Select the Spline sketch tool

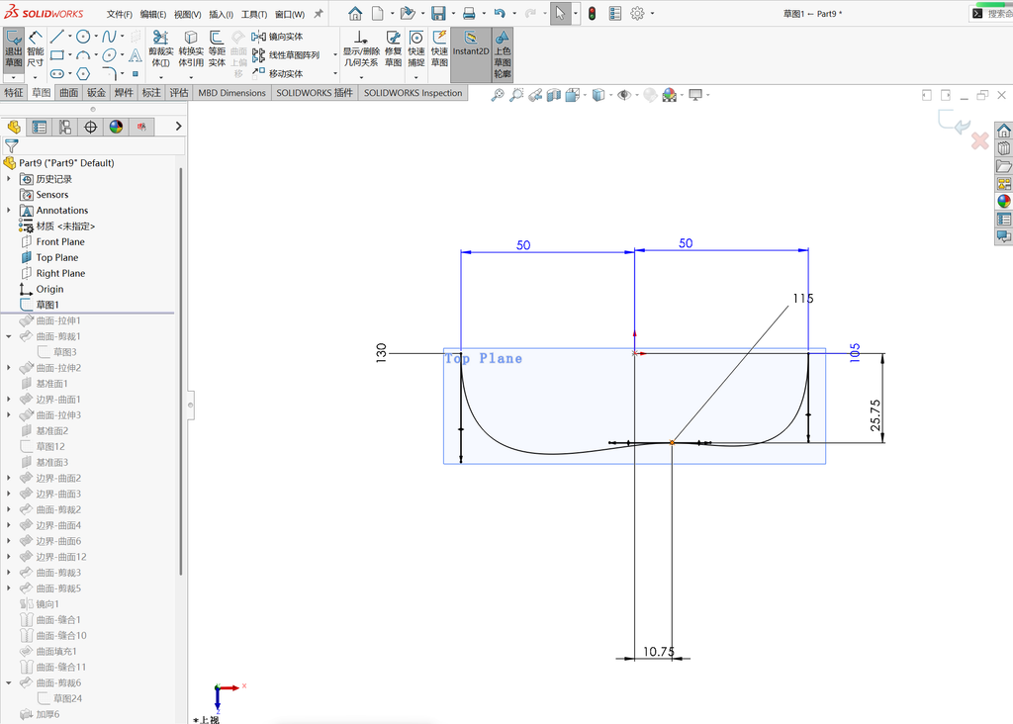109,37
